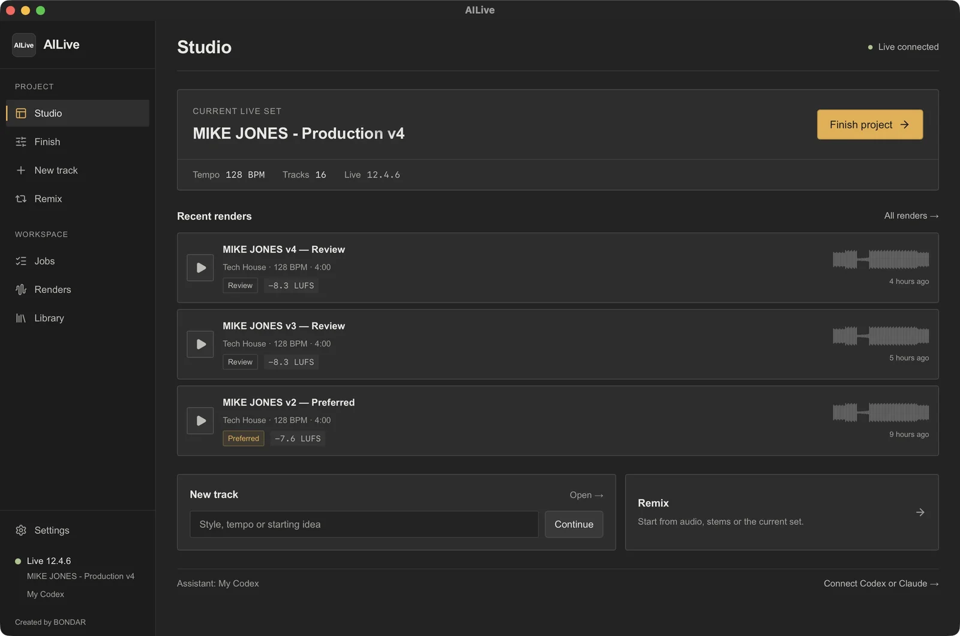Open the Studio section in sidebar
The image size is (960, 636).
pyautogui.click(x=77, y=113)
